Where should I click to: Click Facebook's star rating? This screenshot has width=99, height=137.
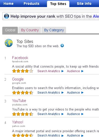pos(23,71)
